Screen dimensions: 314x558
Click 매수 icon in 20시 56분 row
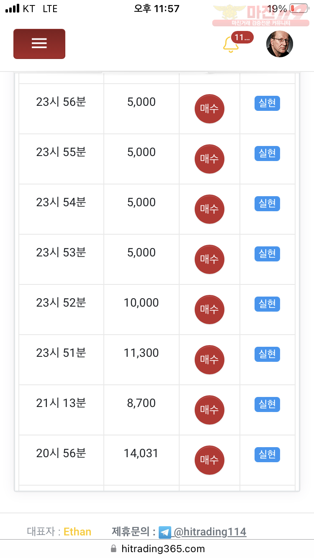[x=209, y=460]
